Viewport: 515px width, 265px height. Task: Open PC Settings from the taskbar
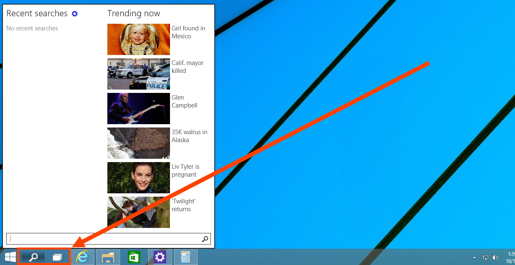point(160,257)
